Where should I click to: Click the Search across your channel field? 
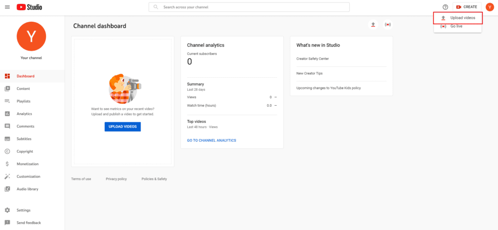(249, 7)
